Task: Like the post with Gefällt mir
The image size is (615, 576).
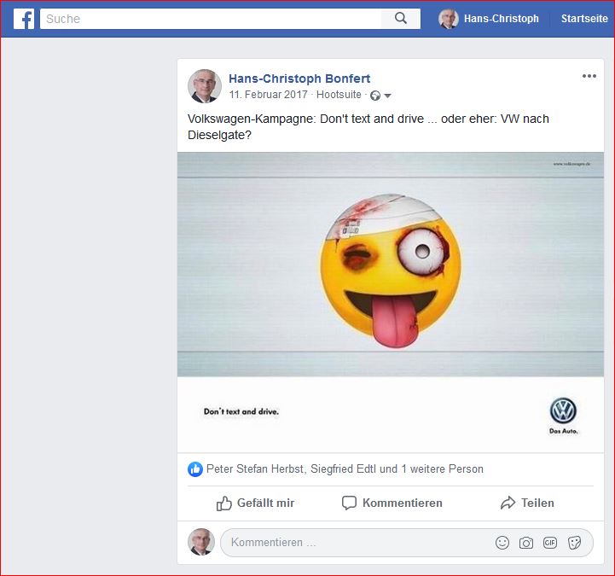Action: (255, 503)
